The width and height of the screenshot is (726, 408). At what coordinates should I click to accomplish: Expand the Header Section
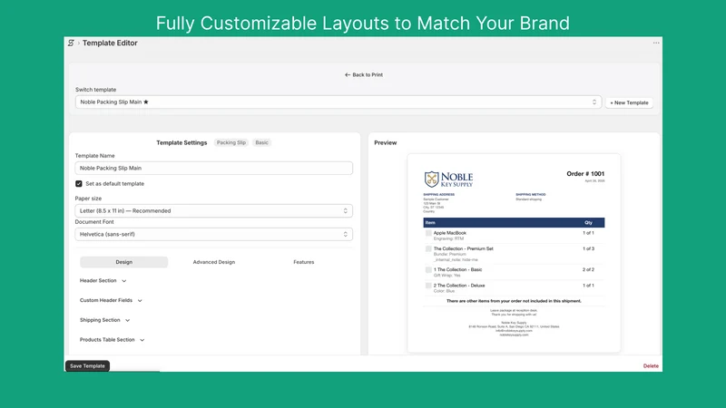[x=103, y=281]
